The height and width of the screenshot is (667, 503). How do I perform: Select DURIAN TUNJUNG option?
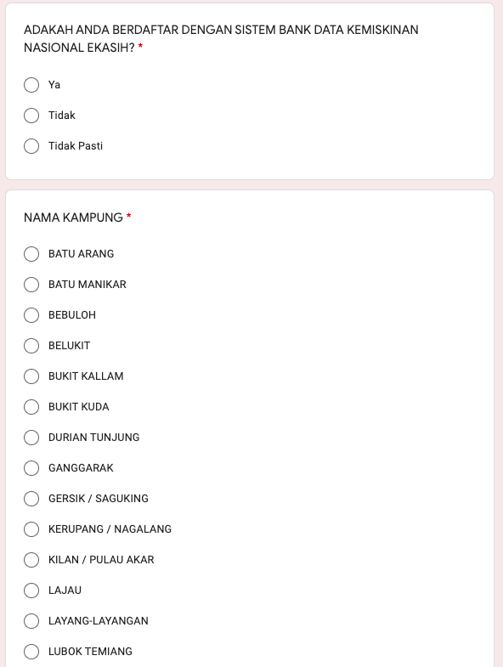(x=31, y=438)
